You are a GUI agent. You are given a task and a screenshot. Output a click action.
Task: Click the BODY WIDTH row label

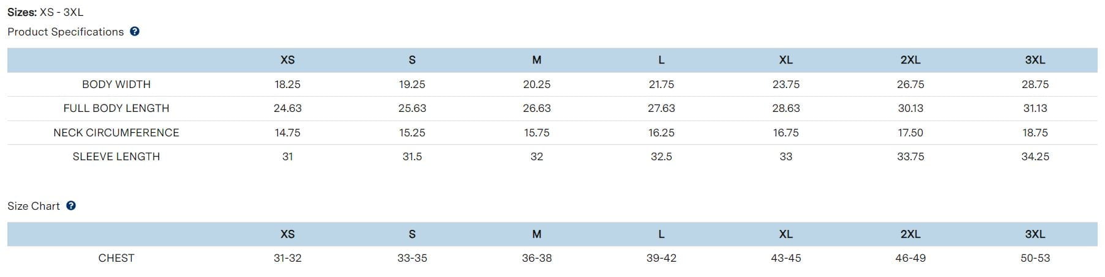tap(116, 84)
